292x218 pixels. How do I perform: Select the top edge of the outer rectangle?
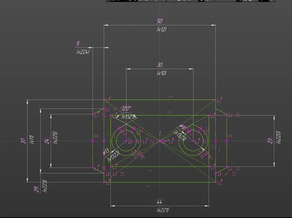pyautogui.click(x=160, y=100)
